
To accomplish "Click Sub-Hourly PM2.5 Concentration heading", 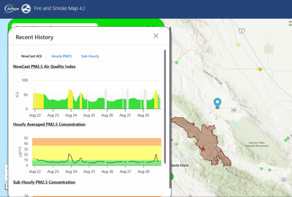I will (44, 182).
